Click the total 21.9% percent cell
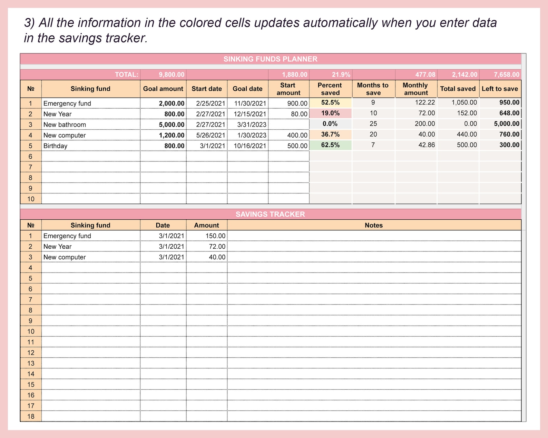The width and height of the screenshot is (548, 438). point(331,74)
